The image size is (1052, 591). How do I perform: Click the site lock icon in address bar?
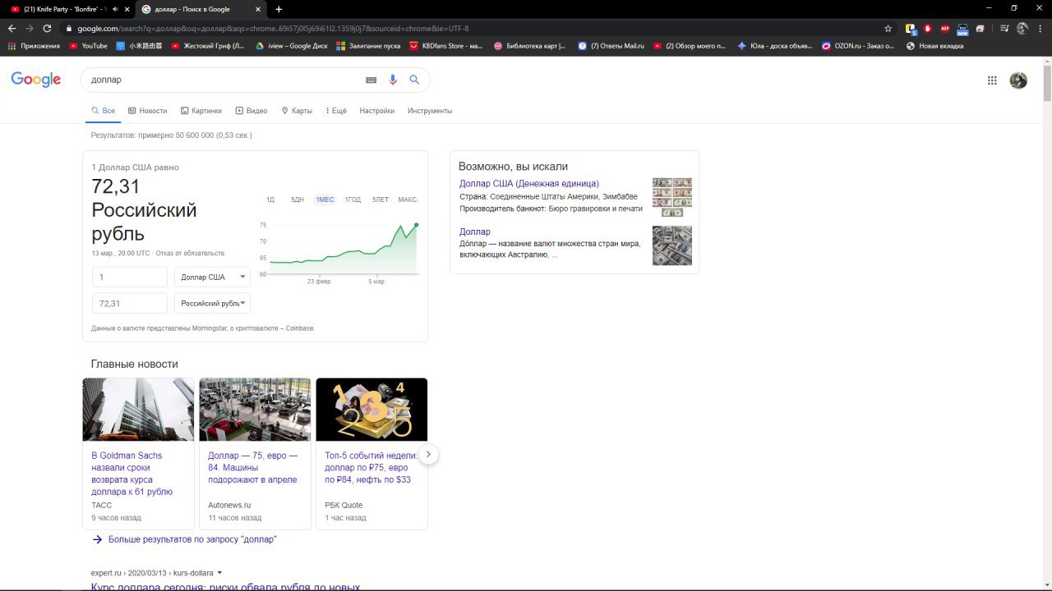(70, 28)
